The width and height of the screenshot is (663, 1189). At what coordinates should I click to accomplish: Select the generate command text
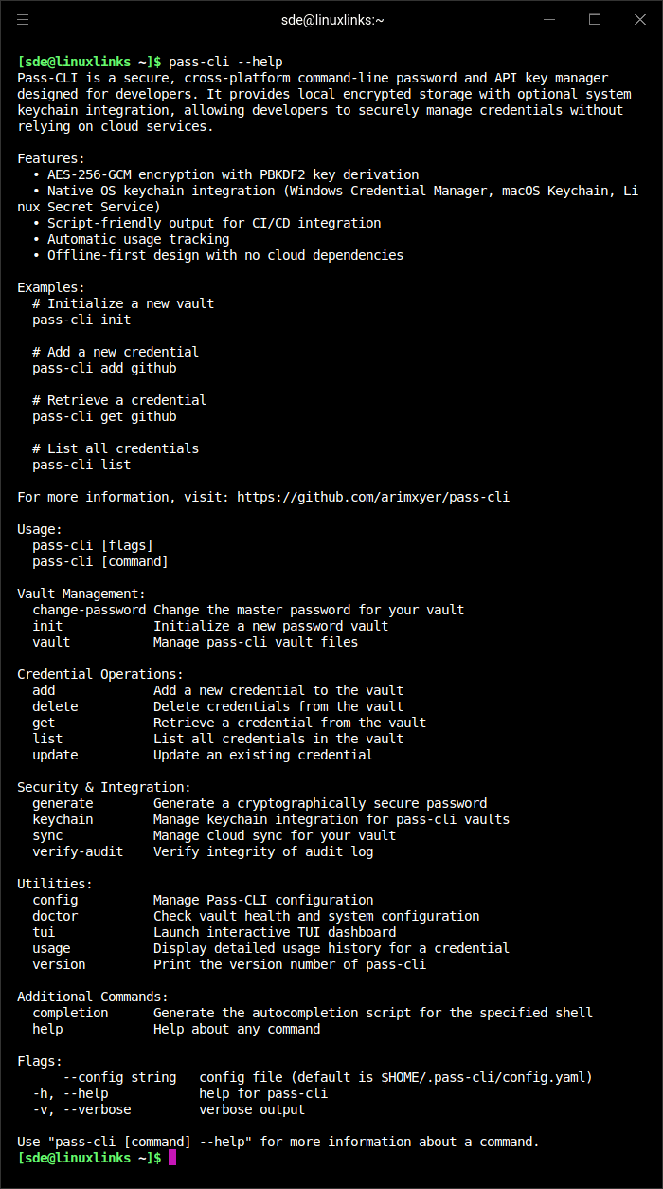[x=63, y=802]
